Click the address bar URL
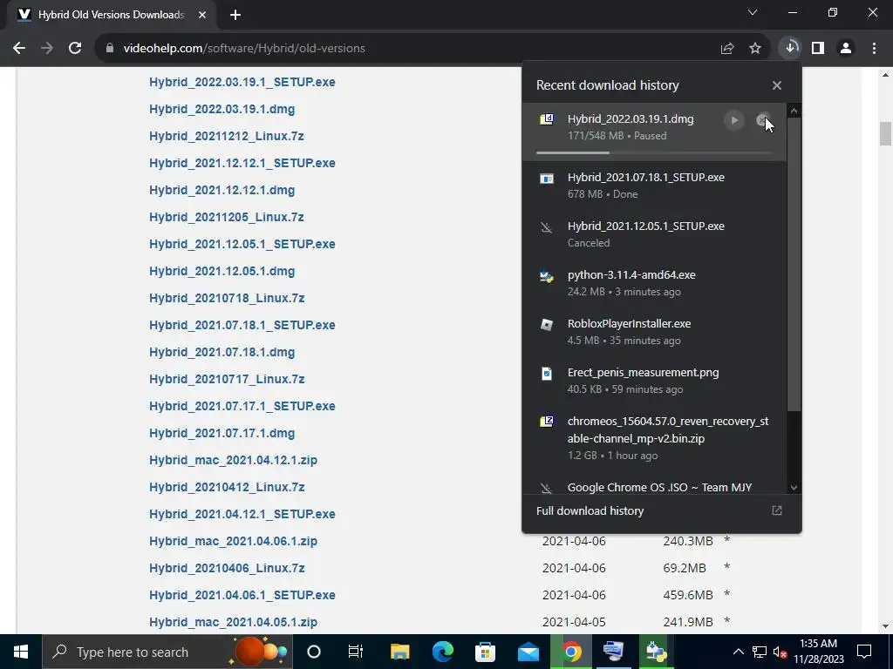 pos(244,49)
